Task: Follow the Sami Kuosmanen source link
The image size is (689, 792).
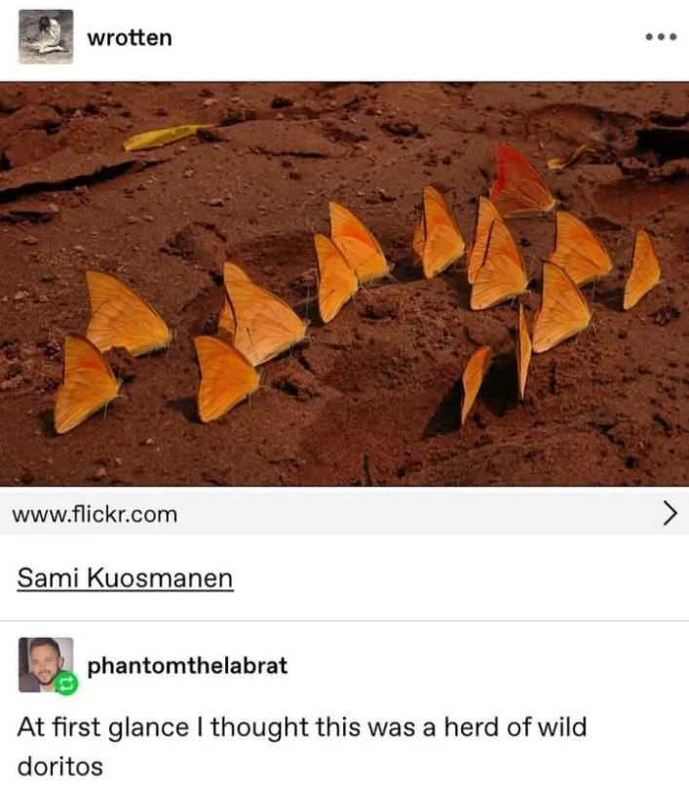Action: click(125, 577)
